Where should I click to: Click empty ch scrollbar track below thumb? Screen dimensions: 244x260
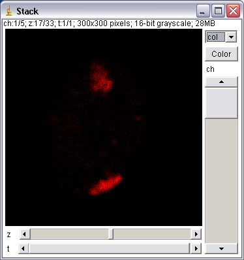(x=221, y=181)
